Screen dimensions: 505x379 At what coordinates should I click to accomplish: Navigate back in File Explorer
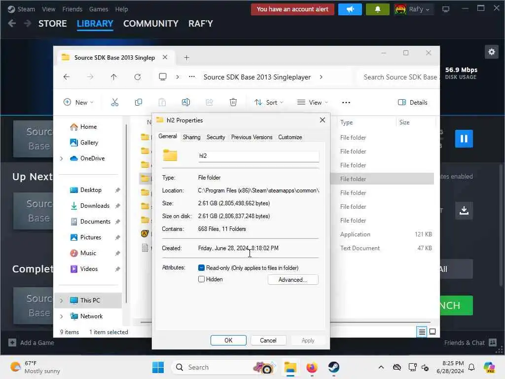tap(67, 77)
